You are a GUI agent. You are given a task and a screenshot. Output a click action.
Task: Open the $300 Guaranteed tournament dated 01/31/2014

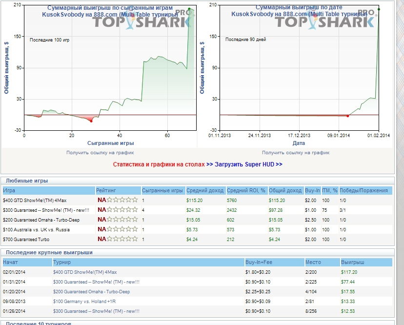point(96,282)
